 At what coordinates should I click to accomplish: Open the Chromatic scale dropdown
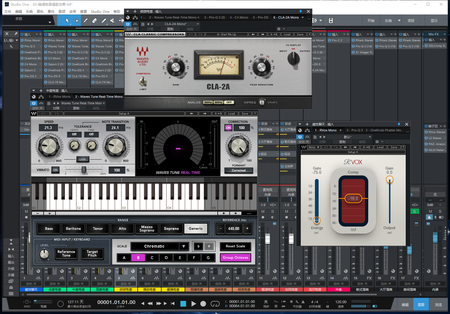pyautogui.click(x=184, y=246)
